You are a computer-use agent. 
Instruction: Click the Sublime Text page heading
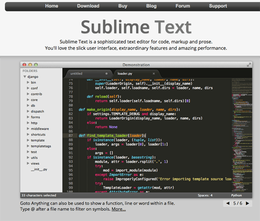pos(136,27)
